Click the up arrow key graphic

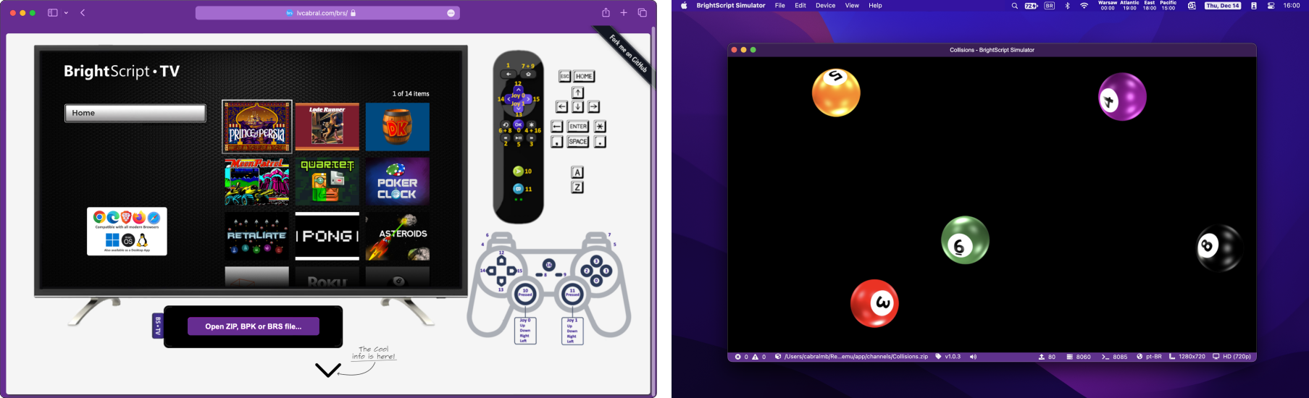point(577,93)
